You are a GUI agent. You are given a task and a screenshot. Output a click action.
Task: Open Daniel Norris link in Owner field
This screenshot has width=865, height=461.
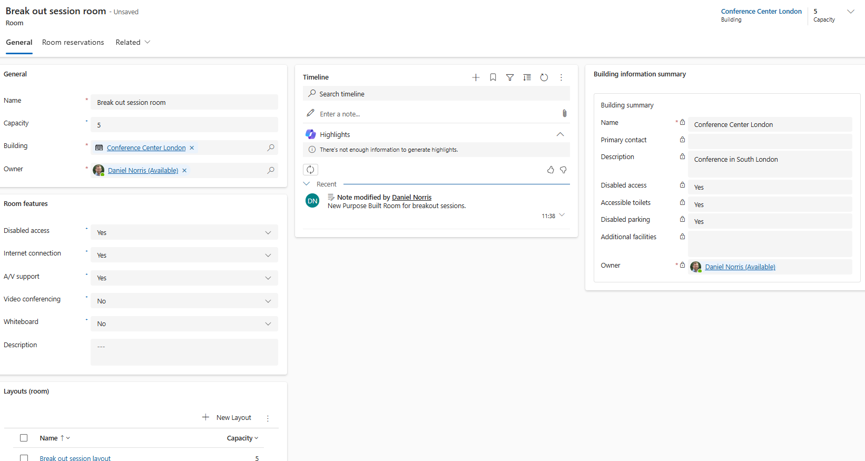[x=143, y=171]
